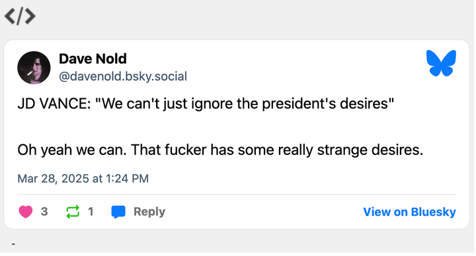Click the embed code brackets icon
The width and height of the screenshot is (476, 256).
point(20,16)
